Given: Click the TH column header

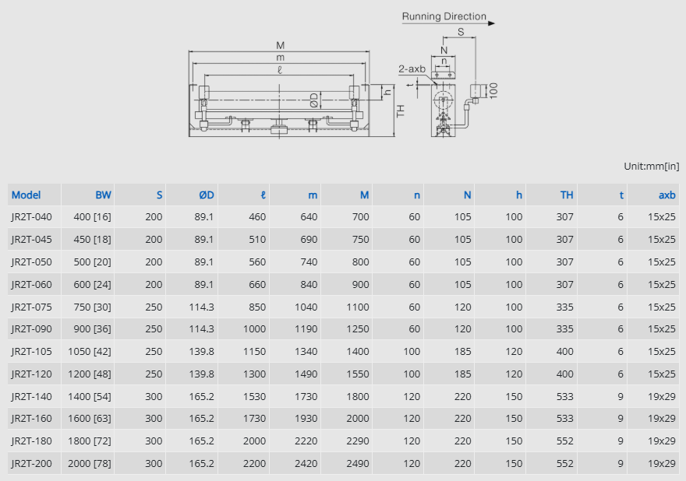Looking at the screenshot, I should [566, 195].
